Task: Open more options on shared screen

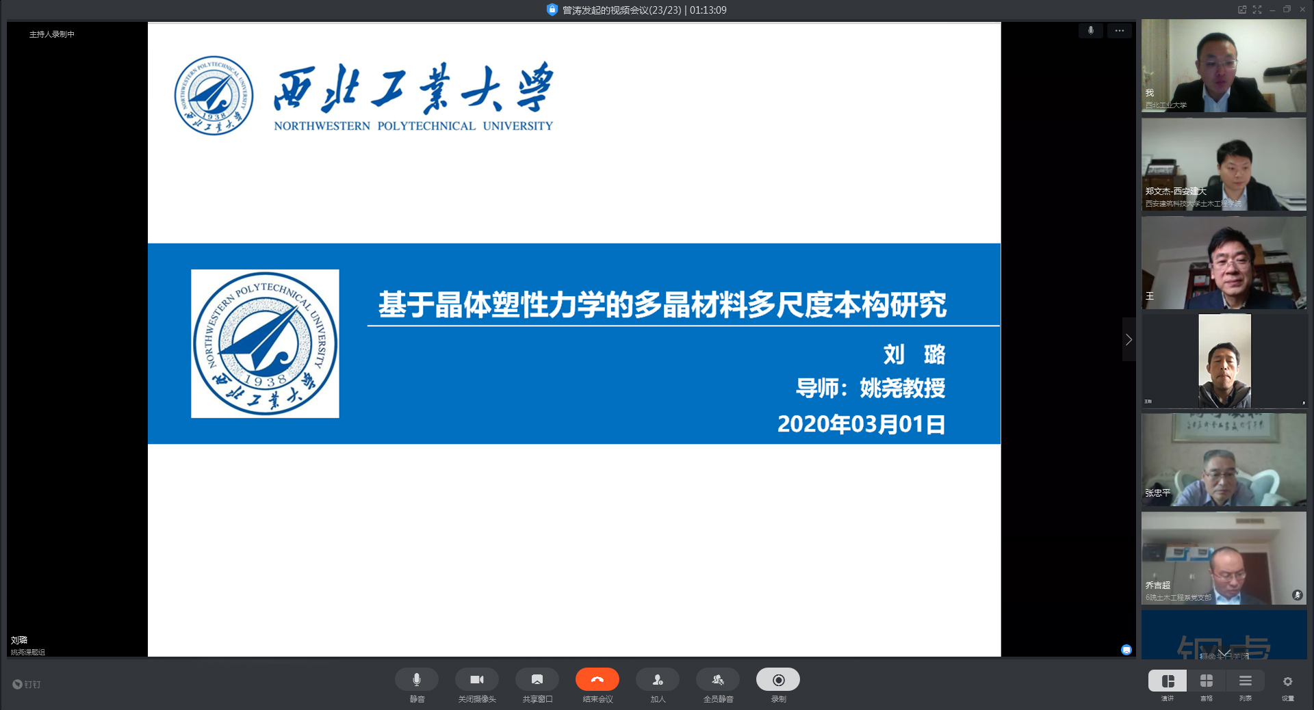Action: (1119, 31)
